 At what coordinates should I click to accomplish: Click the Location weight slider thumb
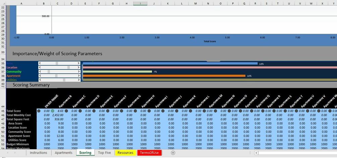tap(68, 67)
